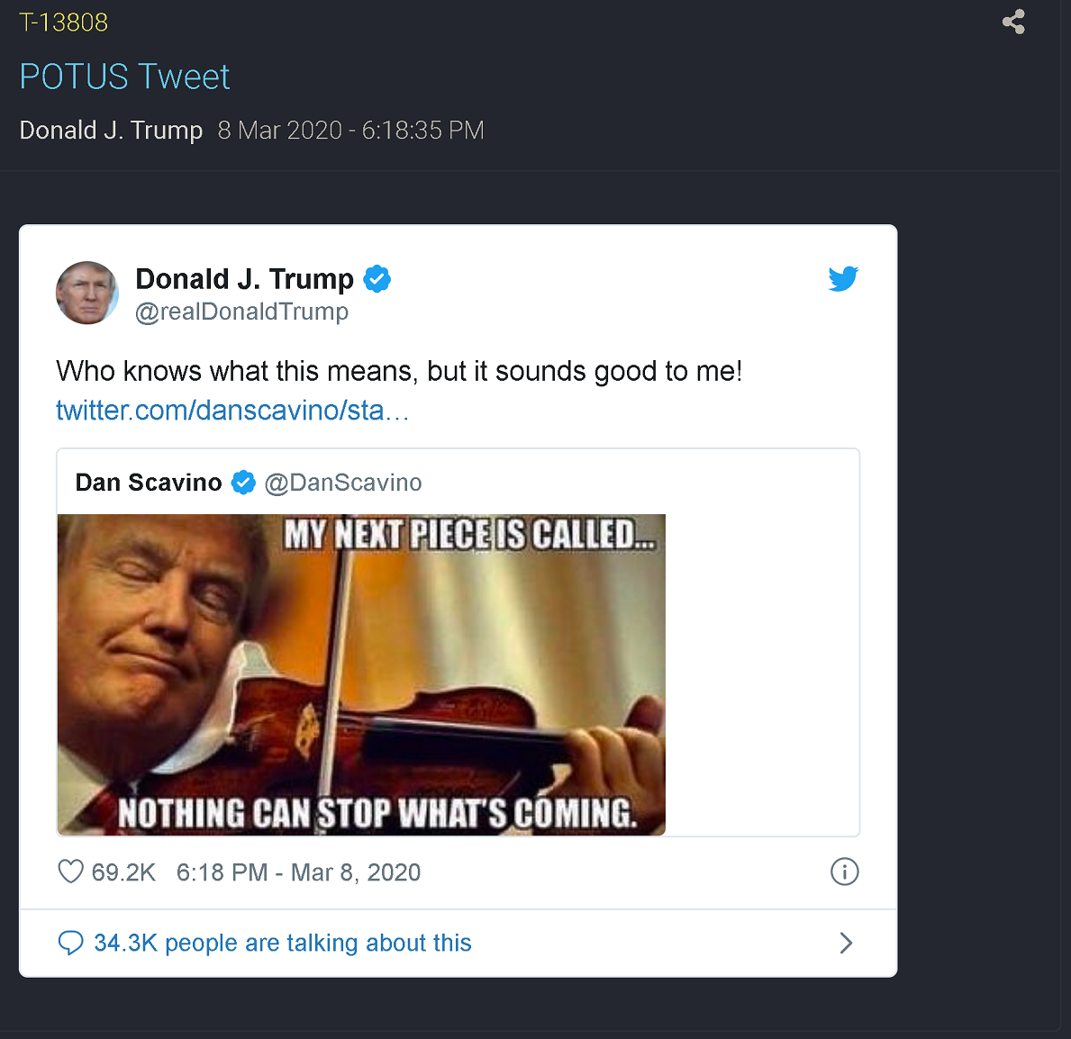
Task: Open the twitter.com/danscavino status link
Action: click(232, 411)
